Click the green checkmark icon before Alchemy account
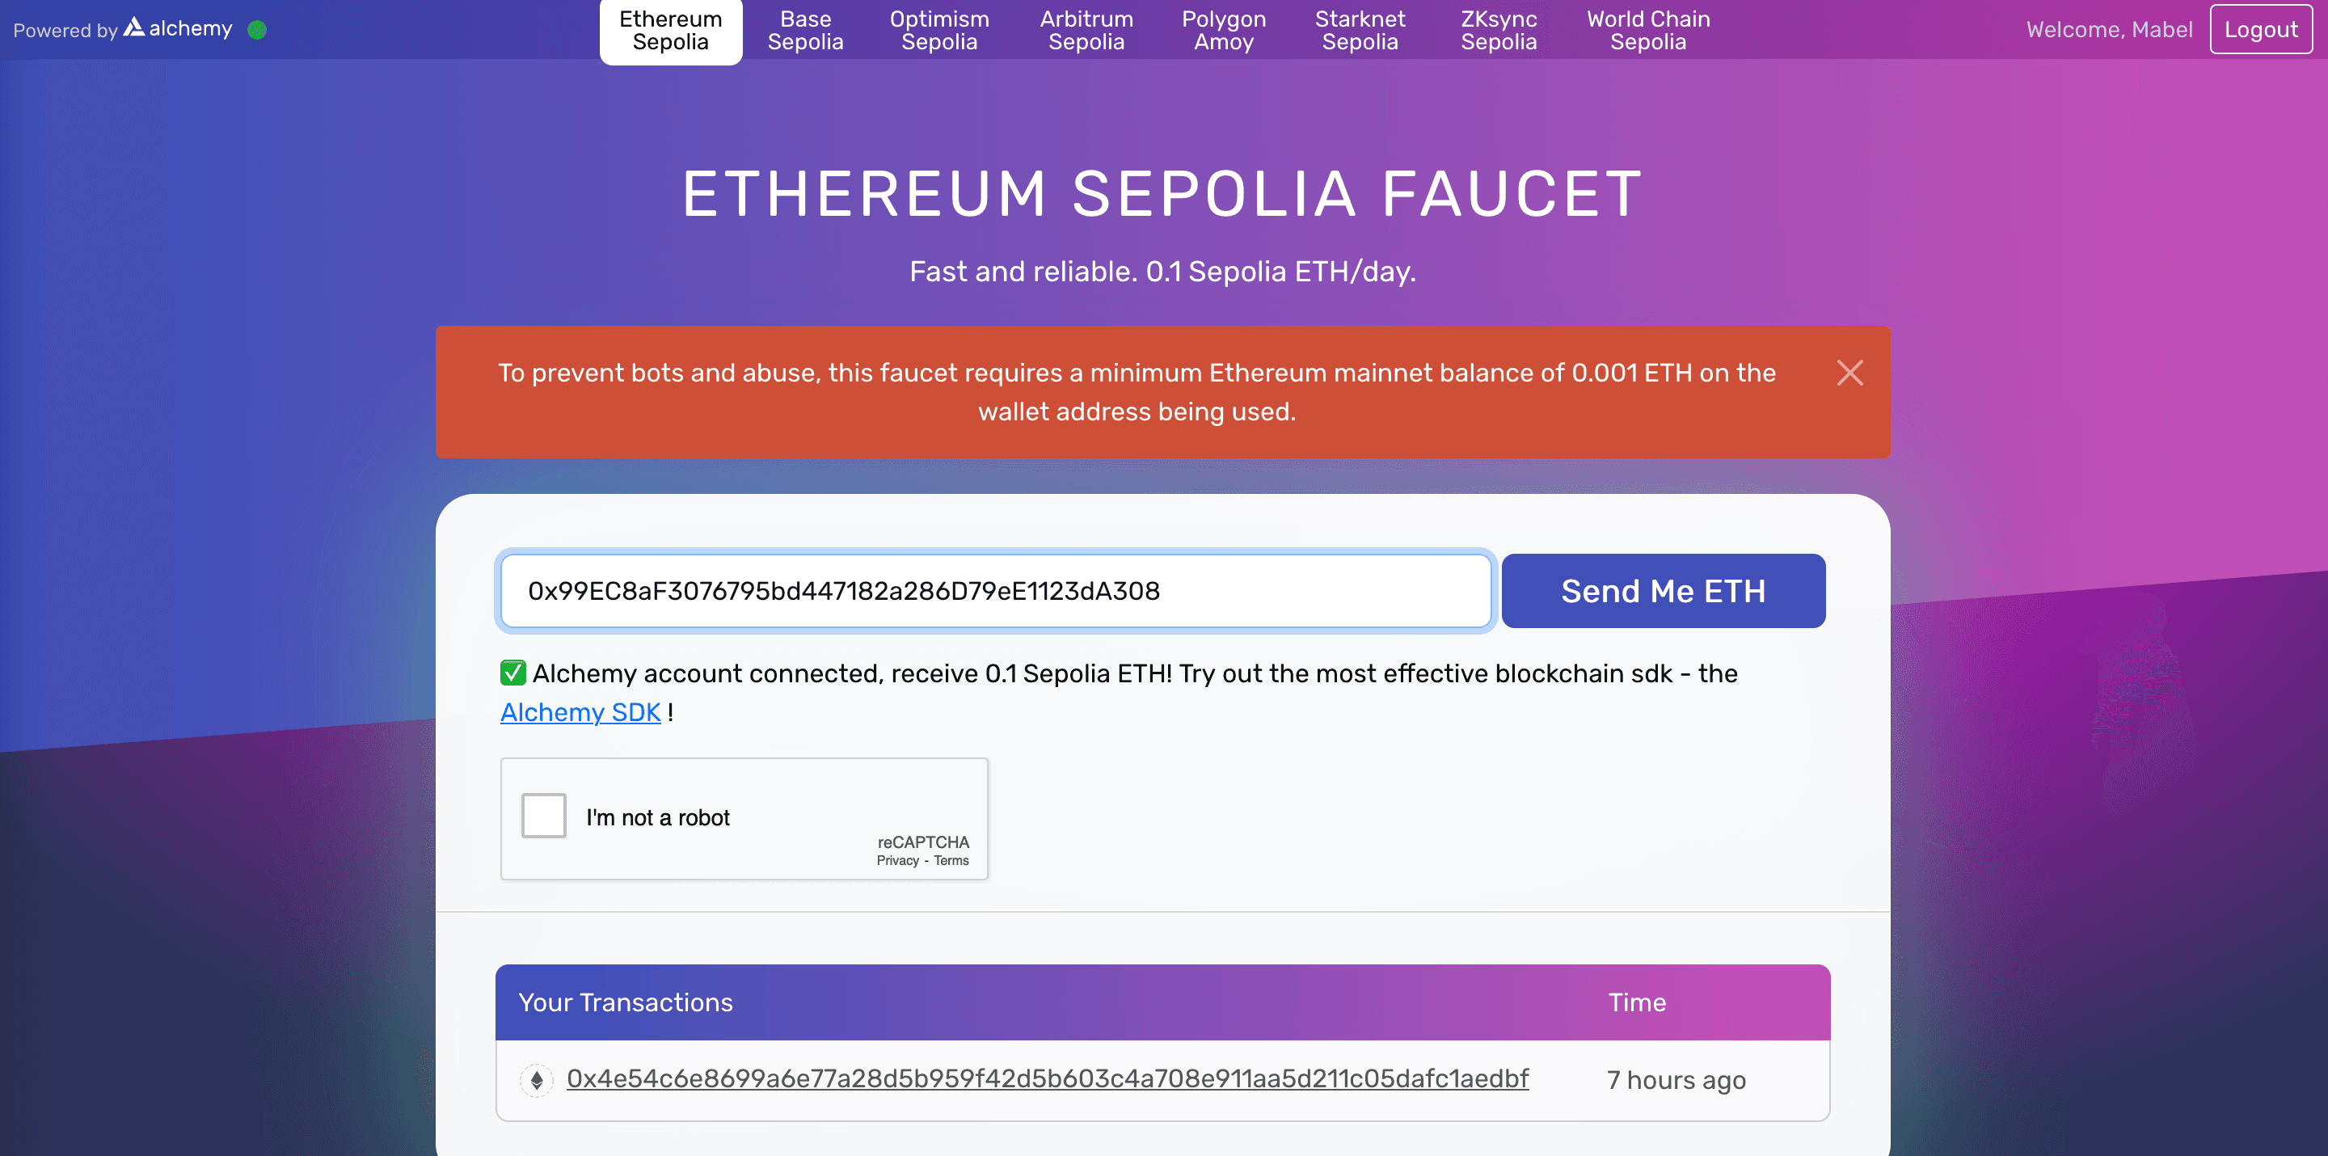2328x1156 pixels. (513, 673)
